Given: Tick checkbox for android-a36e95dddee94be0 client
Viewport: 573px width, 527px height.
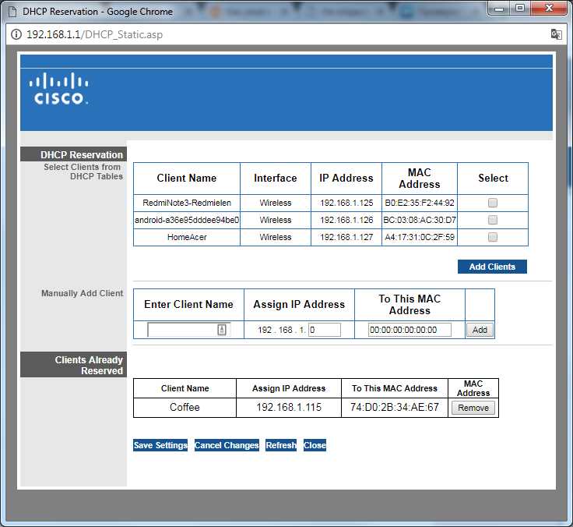Looking at the screenshot, I should click(x=493, y=220).
